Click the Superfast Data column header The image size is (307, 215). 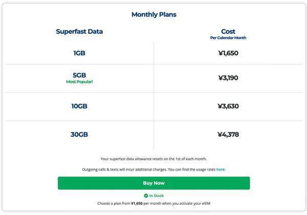click(79, 32)
